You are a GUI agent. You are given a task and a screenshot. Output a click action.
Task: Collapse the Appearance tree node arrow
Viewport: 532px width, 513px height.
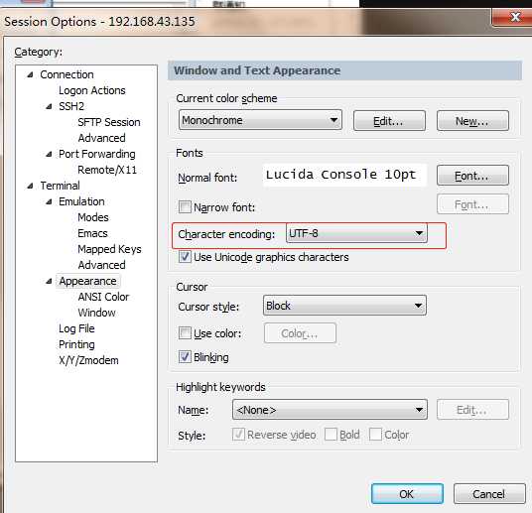point(49,281)
